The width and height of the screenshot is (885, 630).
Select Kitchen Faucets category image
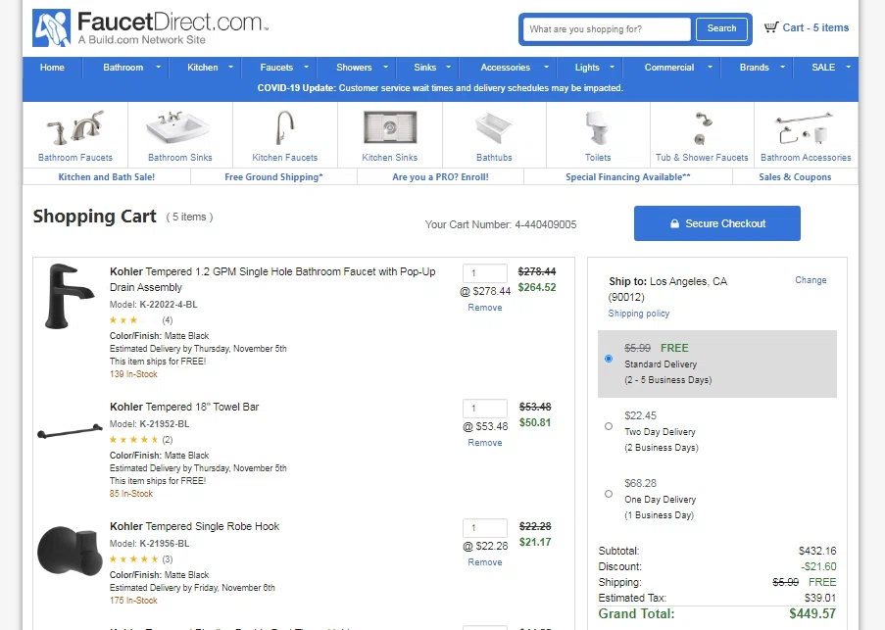(x=285, y=127)
